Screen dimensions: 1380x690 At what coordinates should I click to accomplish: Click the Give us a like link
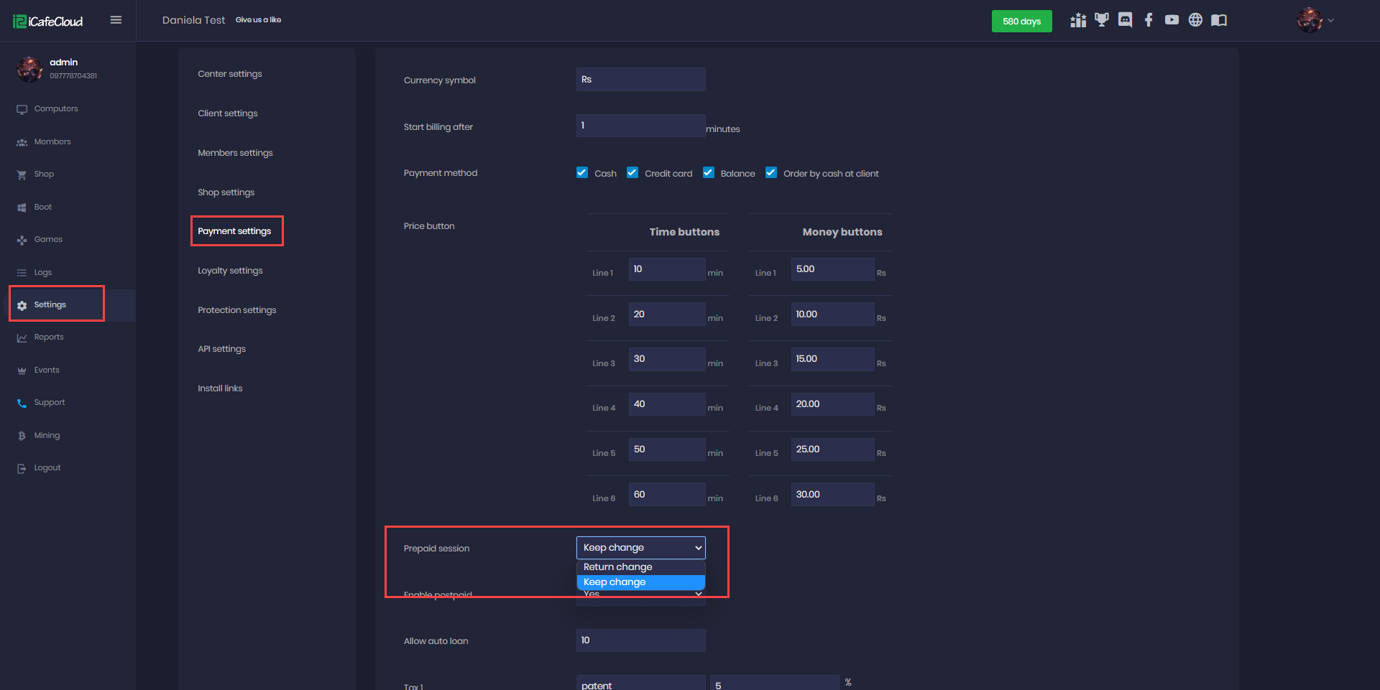[x=258, y=20]
